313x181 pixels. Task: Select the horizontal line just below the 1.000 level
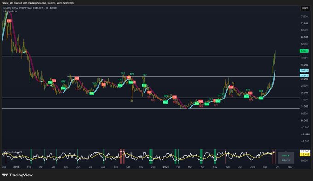[151, 109]
